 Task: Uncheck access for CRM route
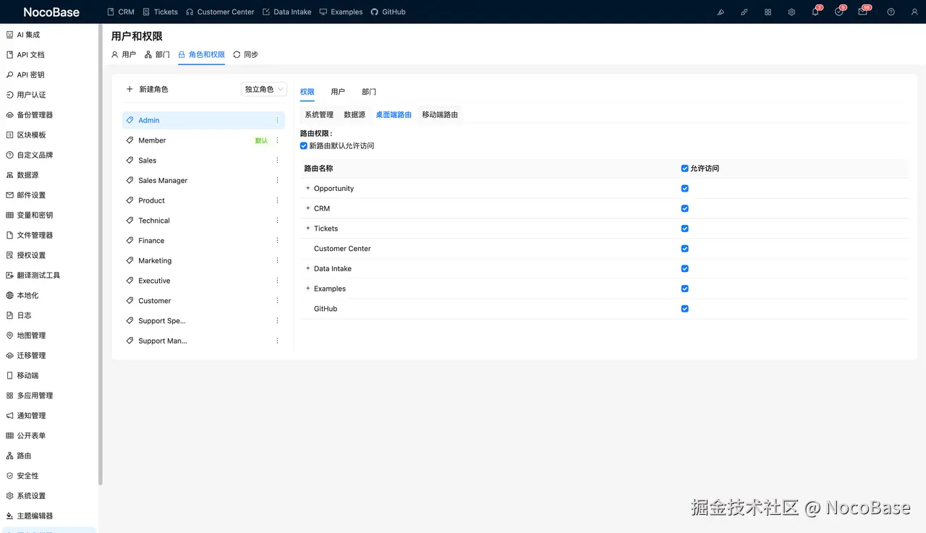click(x=685, y=208)
